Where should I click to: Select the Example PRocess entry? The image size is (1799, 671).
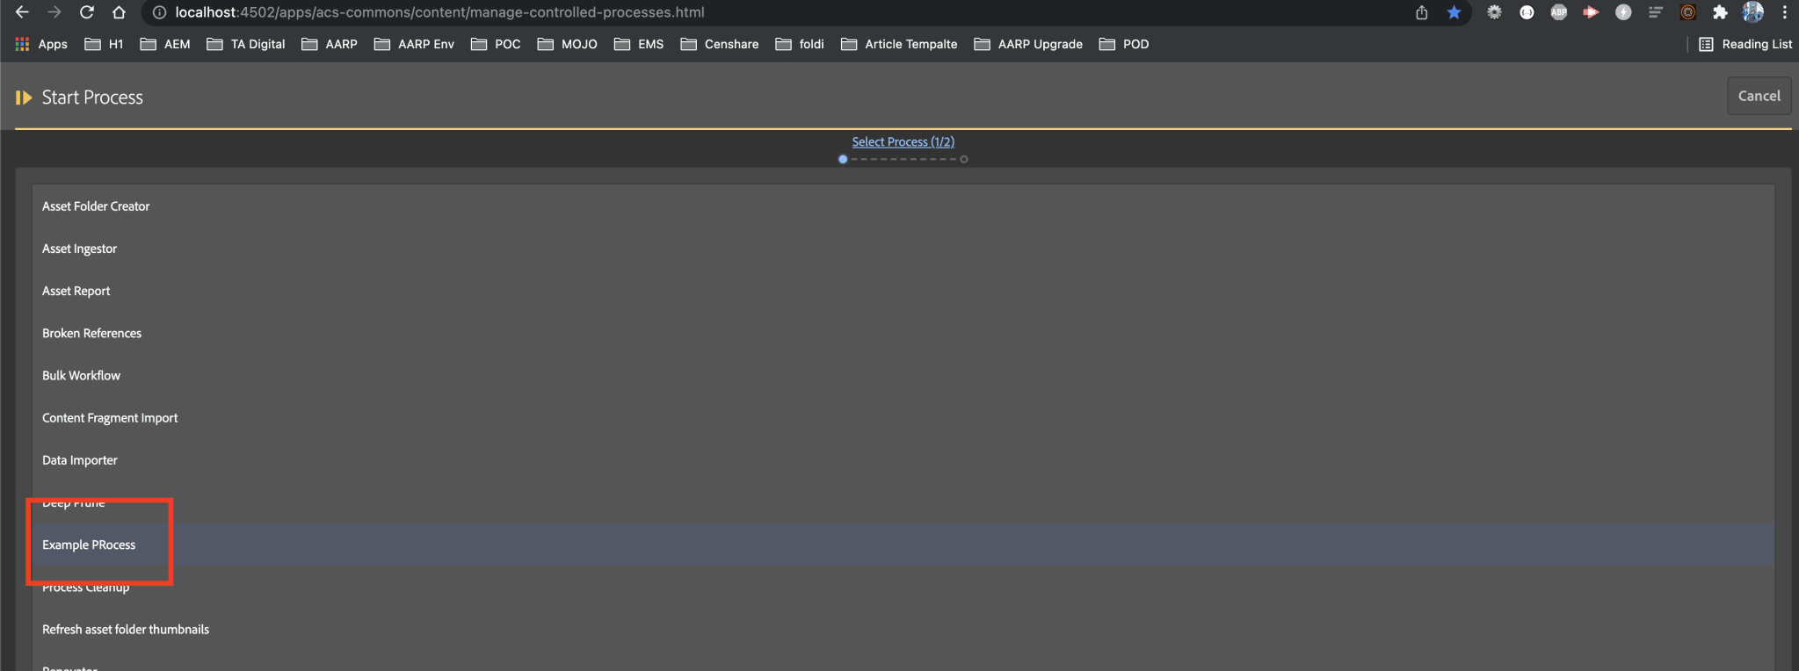tap(903, 545)
